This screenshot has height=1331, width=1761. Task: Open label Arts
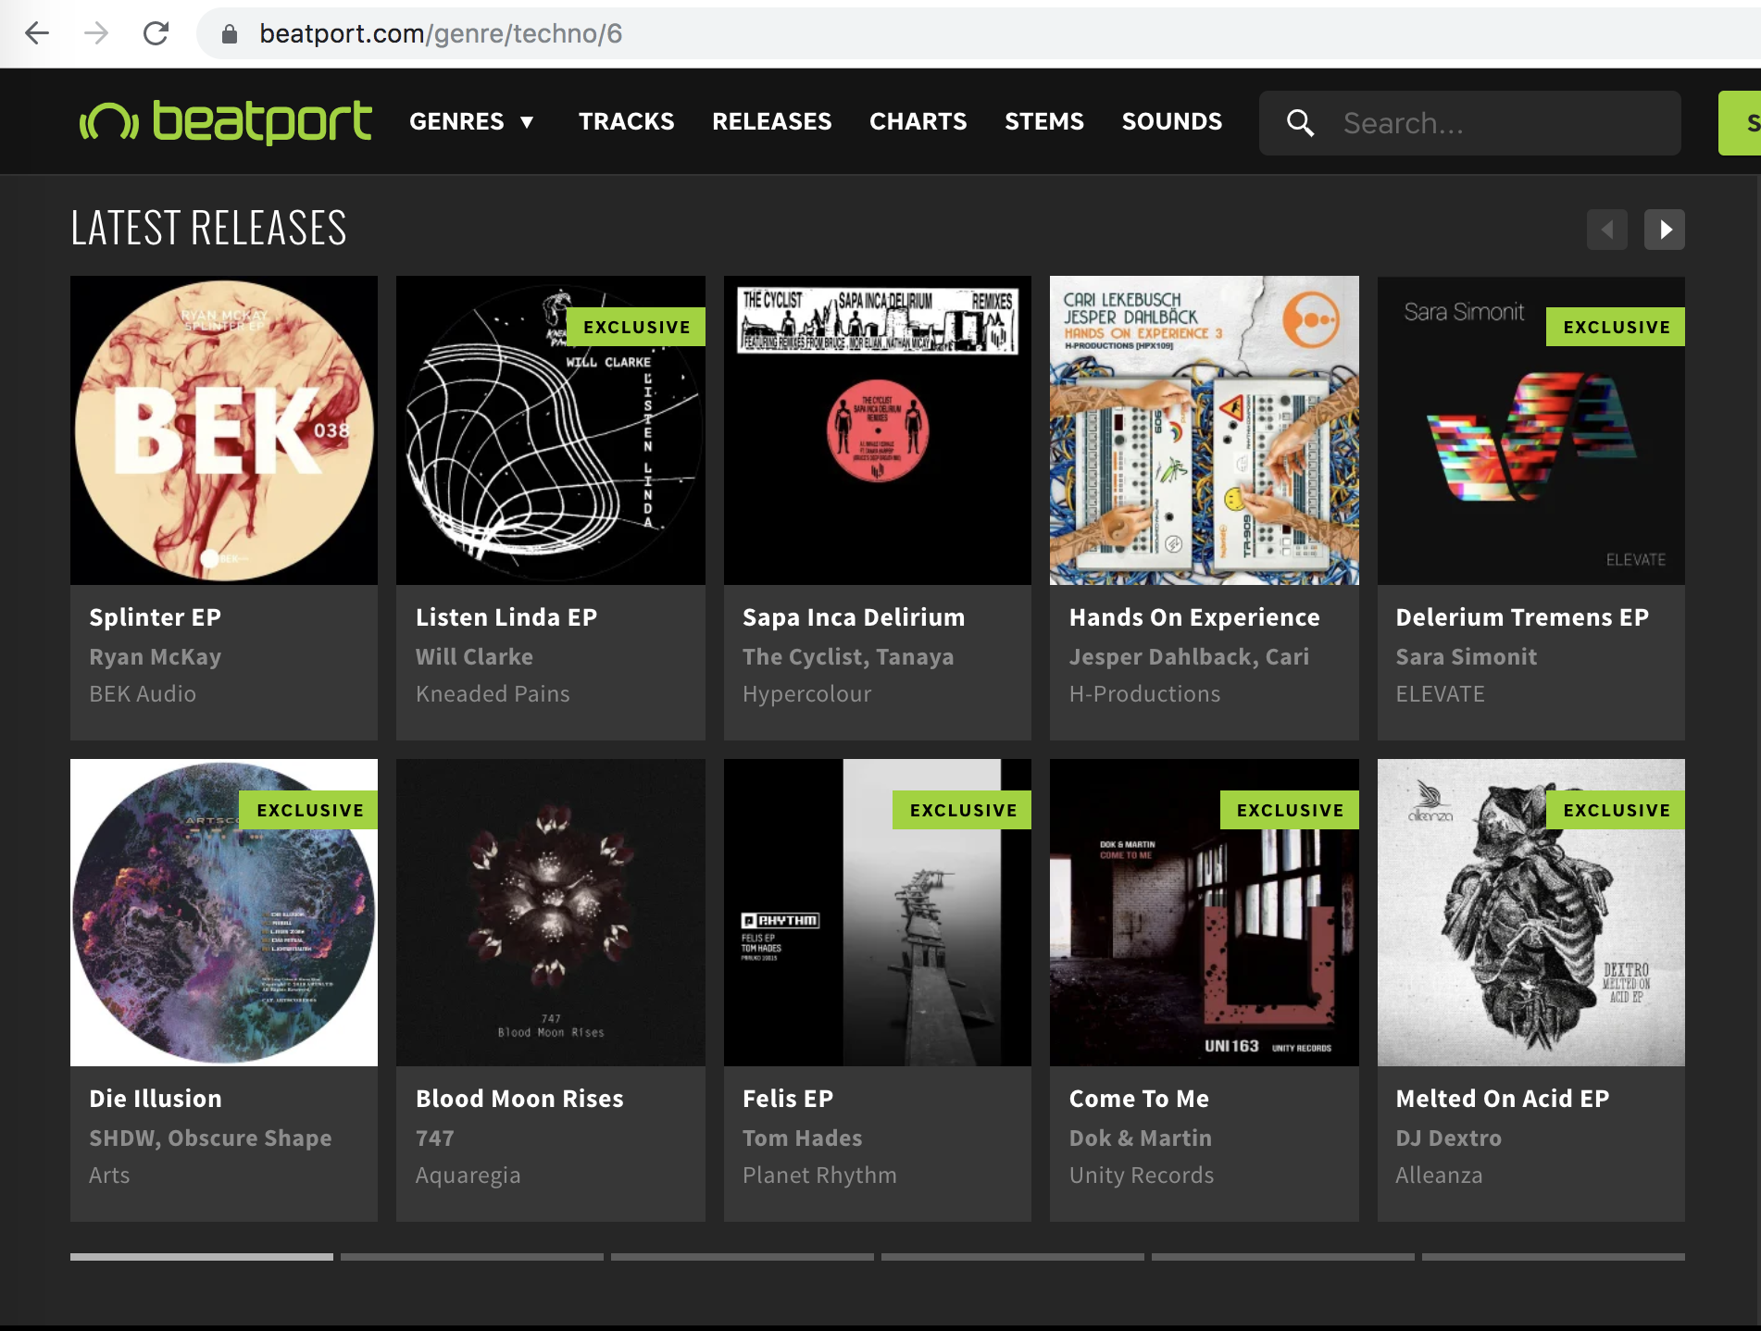click(x=109, y=1176)
